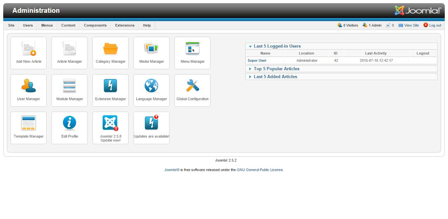
Task: Open the Media Manager icon
Action: (151, 48)
